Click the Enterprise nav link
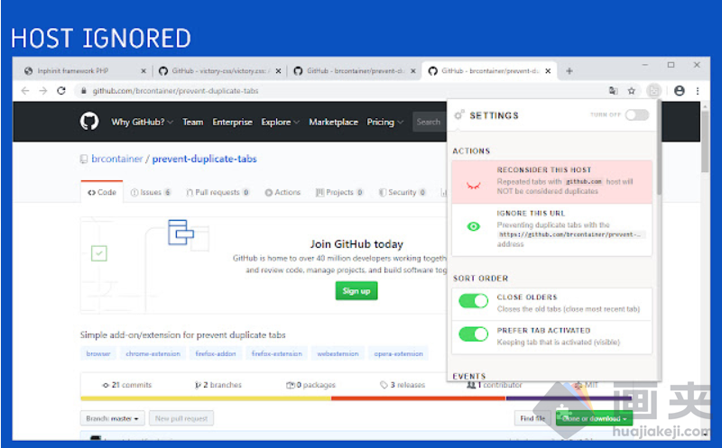 (x=232, y=122)
